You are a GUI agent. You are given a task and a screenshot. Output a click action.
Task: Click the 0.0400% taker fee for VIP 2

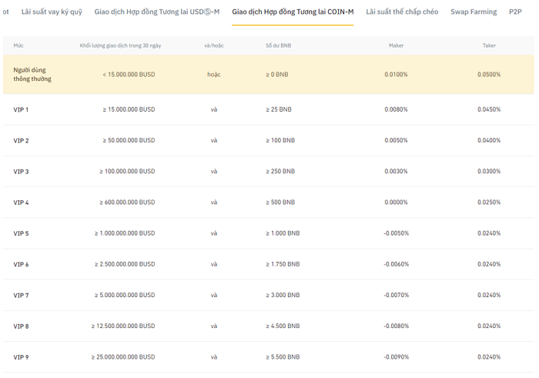click(x=489, y=140)
